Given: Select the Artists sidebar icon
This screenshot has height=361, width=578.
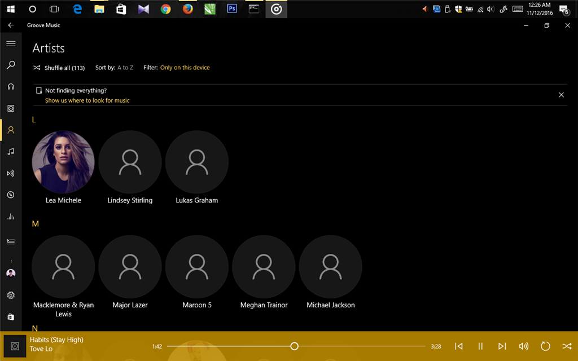Looking at the screenshot, I should pyautogui.click(x=11, y=130).
